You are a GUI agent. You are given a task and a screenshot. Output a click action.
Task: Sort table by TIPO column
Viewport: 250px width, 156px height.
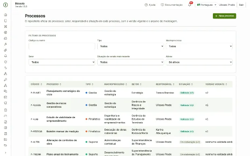click(89, 84)
